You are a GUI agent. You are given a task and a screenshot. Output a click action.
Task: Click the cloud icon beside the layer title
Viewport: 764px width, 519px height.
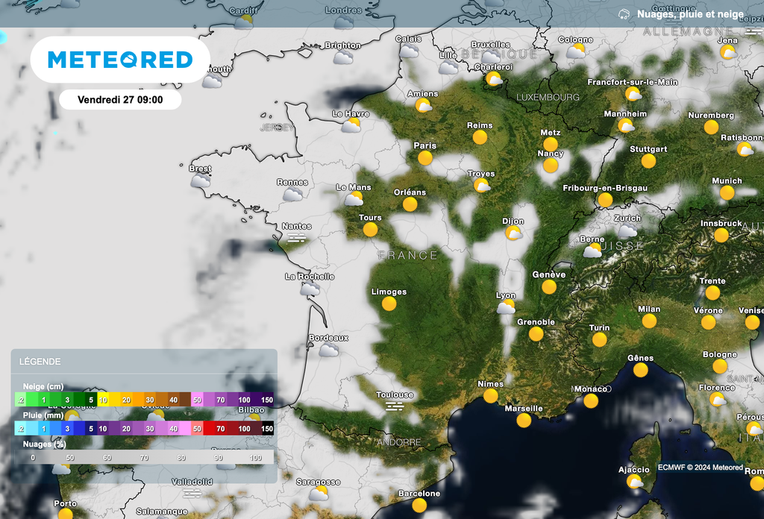pyautogui.click(x=624, y=14)
